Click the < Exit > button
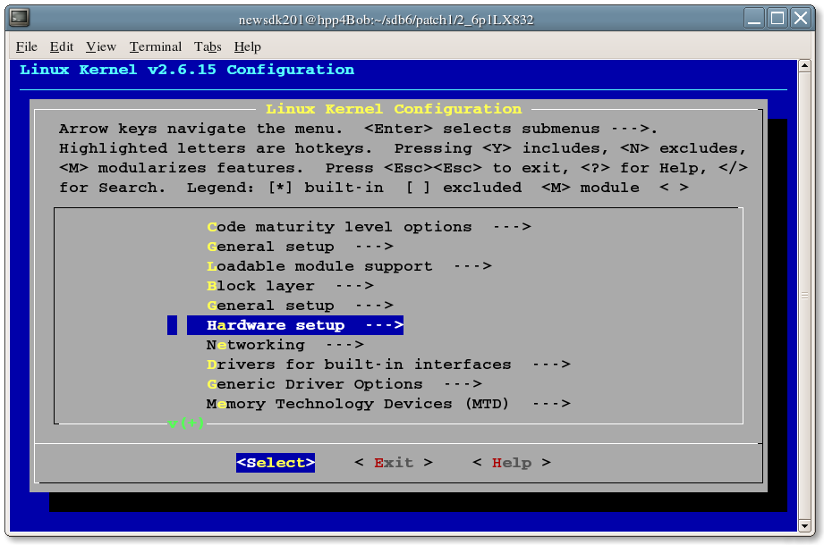 click(x=394, y=463)
